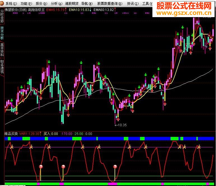Open the 功能(F) menu
The image size is (216, 186).
(26, 3)
